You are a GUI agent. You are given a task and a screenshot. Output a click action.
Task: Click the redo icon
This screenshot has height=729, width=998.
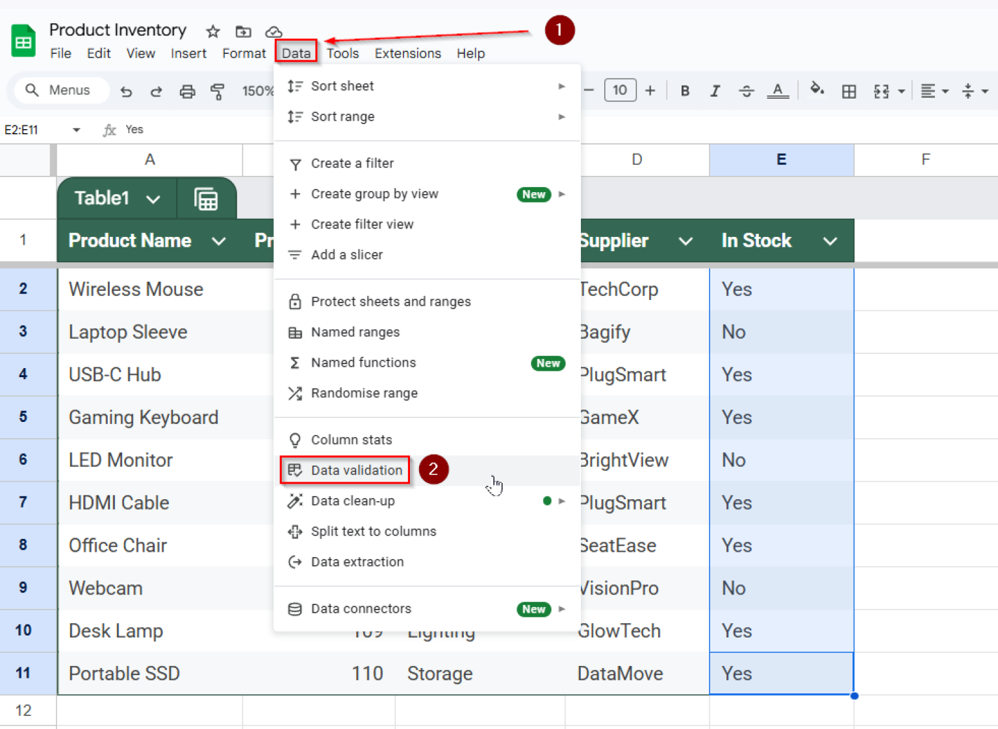[x=157, y=91]
